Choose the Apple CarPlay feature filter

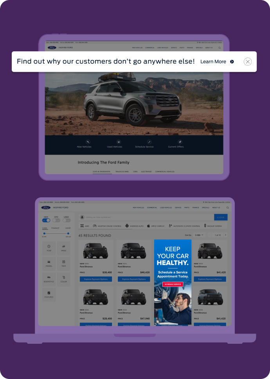155,226
